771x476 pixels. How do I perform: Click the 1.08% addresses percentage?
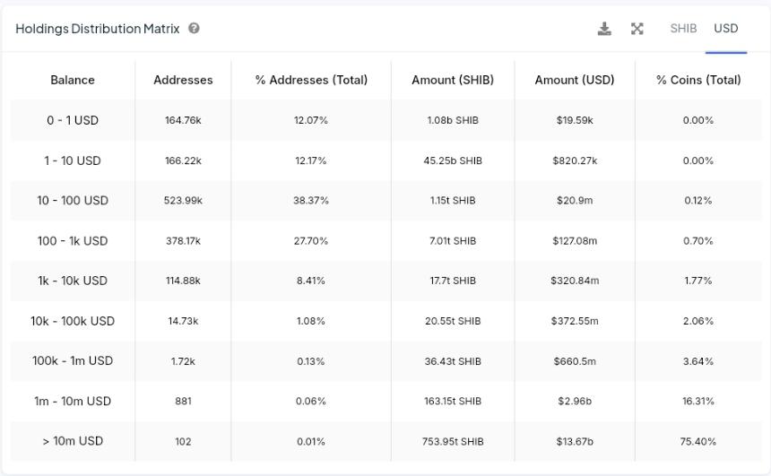[x=311, y=321]
